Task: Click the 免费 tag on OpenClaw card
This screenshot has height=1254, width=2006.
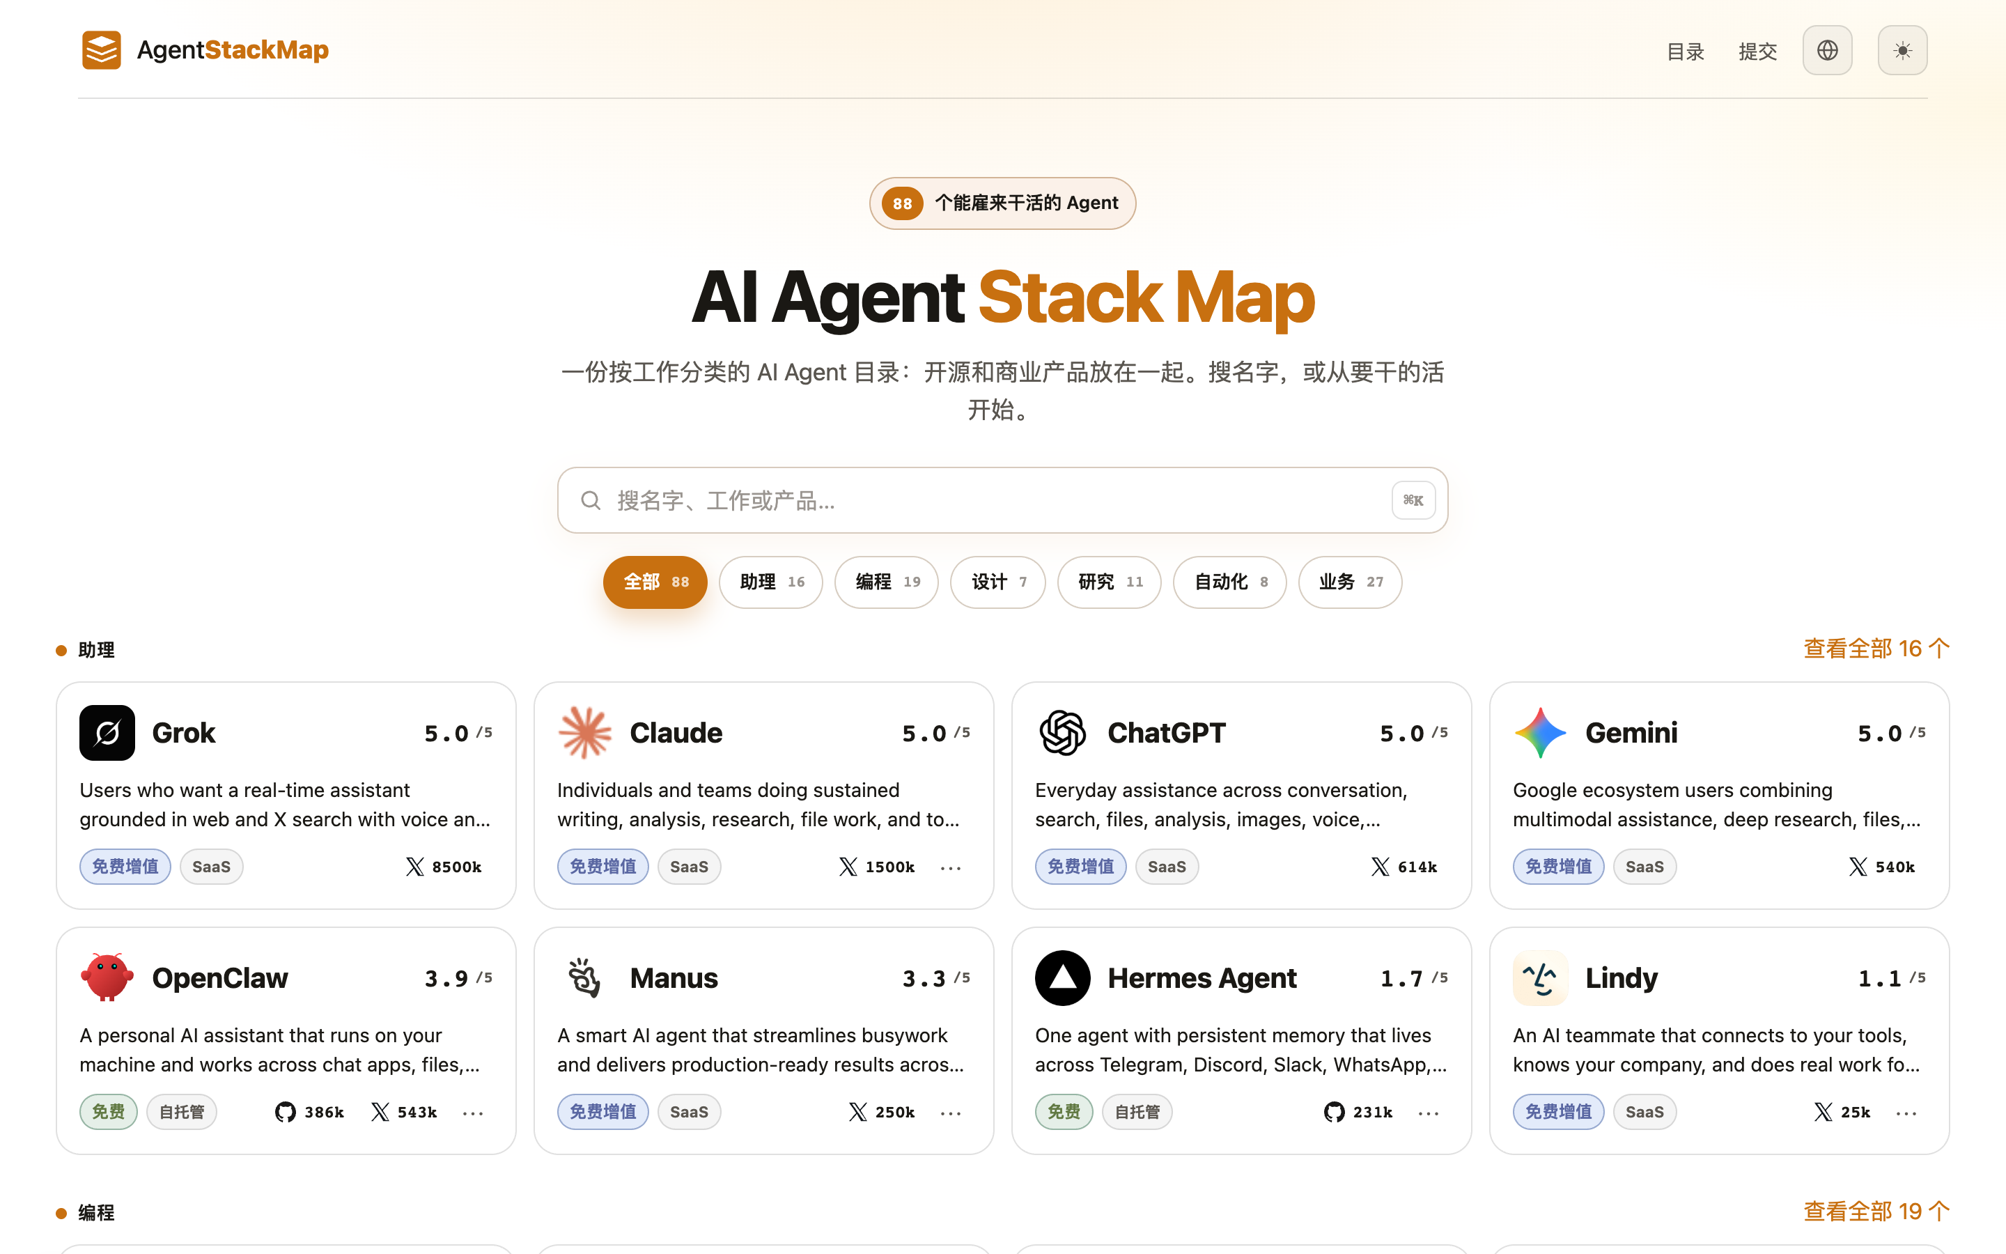Action: point(109,1112)
